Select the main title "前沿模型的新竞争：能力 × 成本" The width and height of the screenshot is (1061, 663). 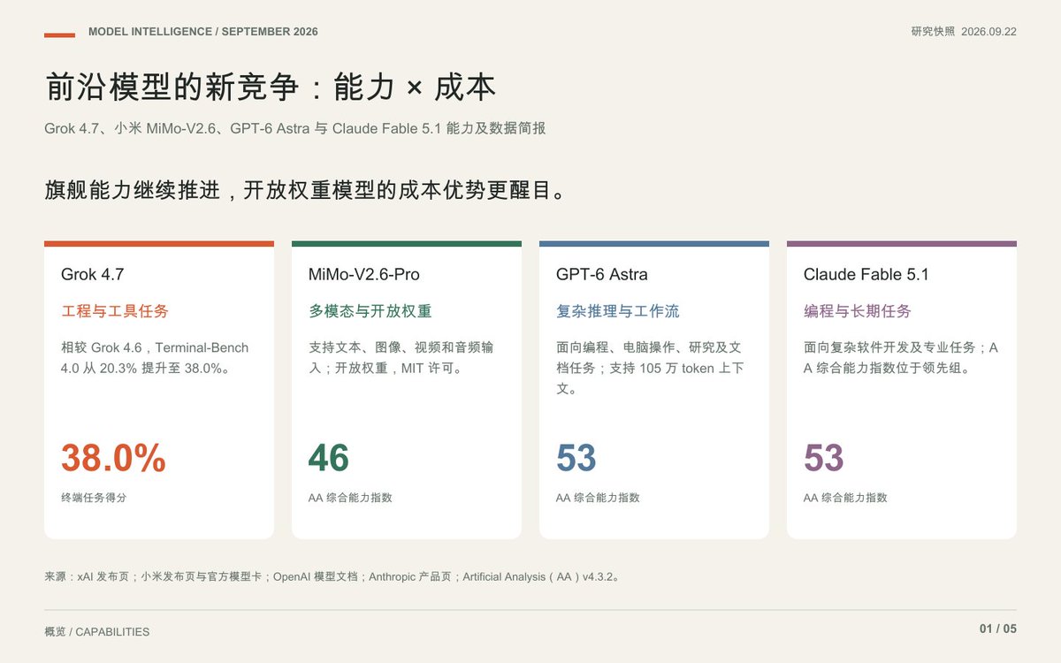pos(271,87)
